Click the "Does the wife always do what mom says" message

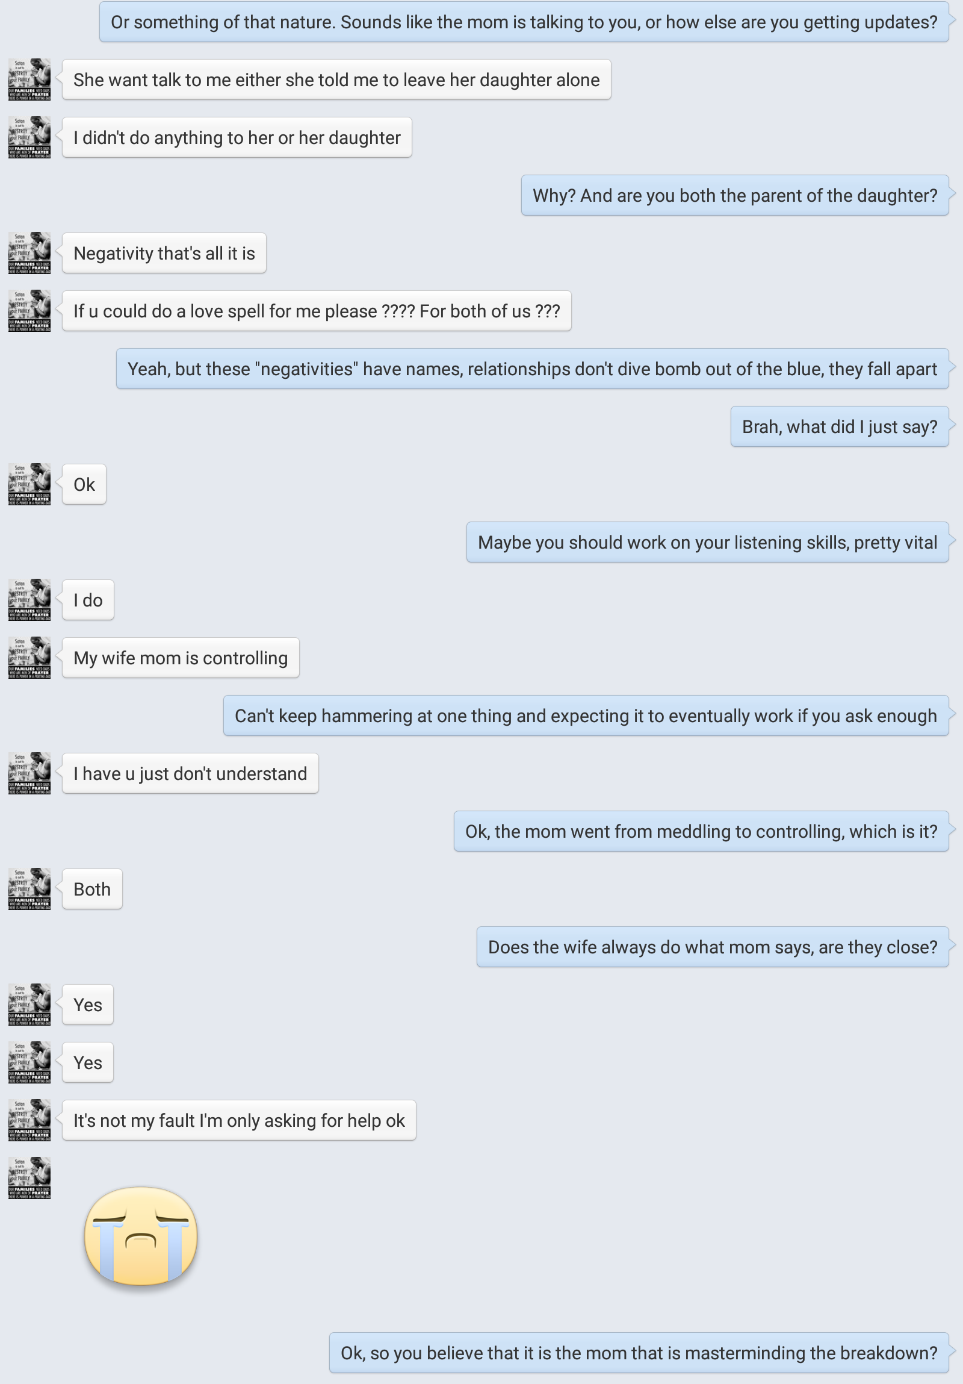pos(712,947)
